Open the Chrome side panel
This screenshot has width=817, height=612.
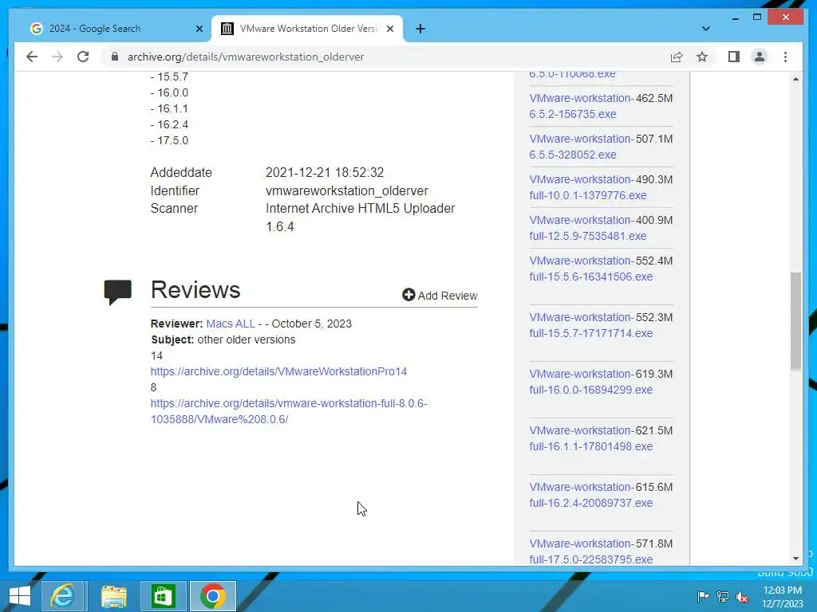click(734, 57)
